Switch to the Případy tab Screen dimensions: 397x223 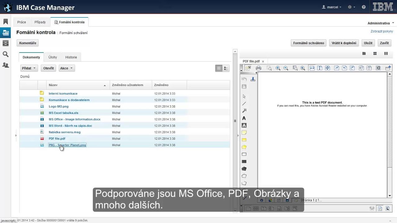(40, 22)
